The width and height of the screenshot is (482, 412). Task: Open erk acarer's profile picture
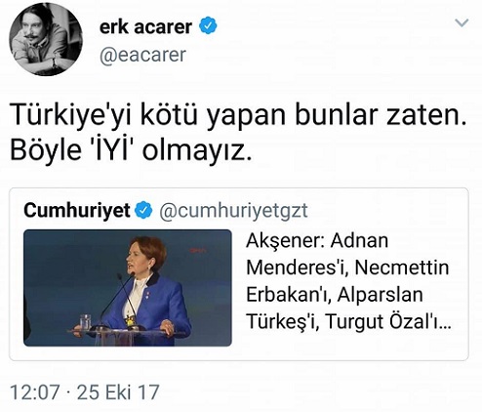coord(45,39)
